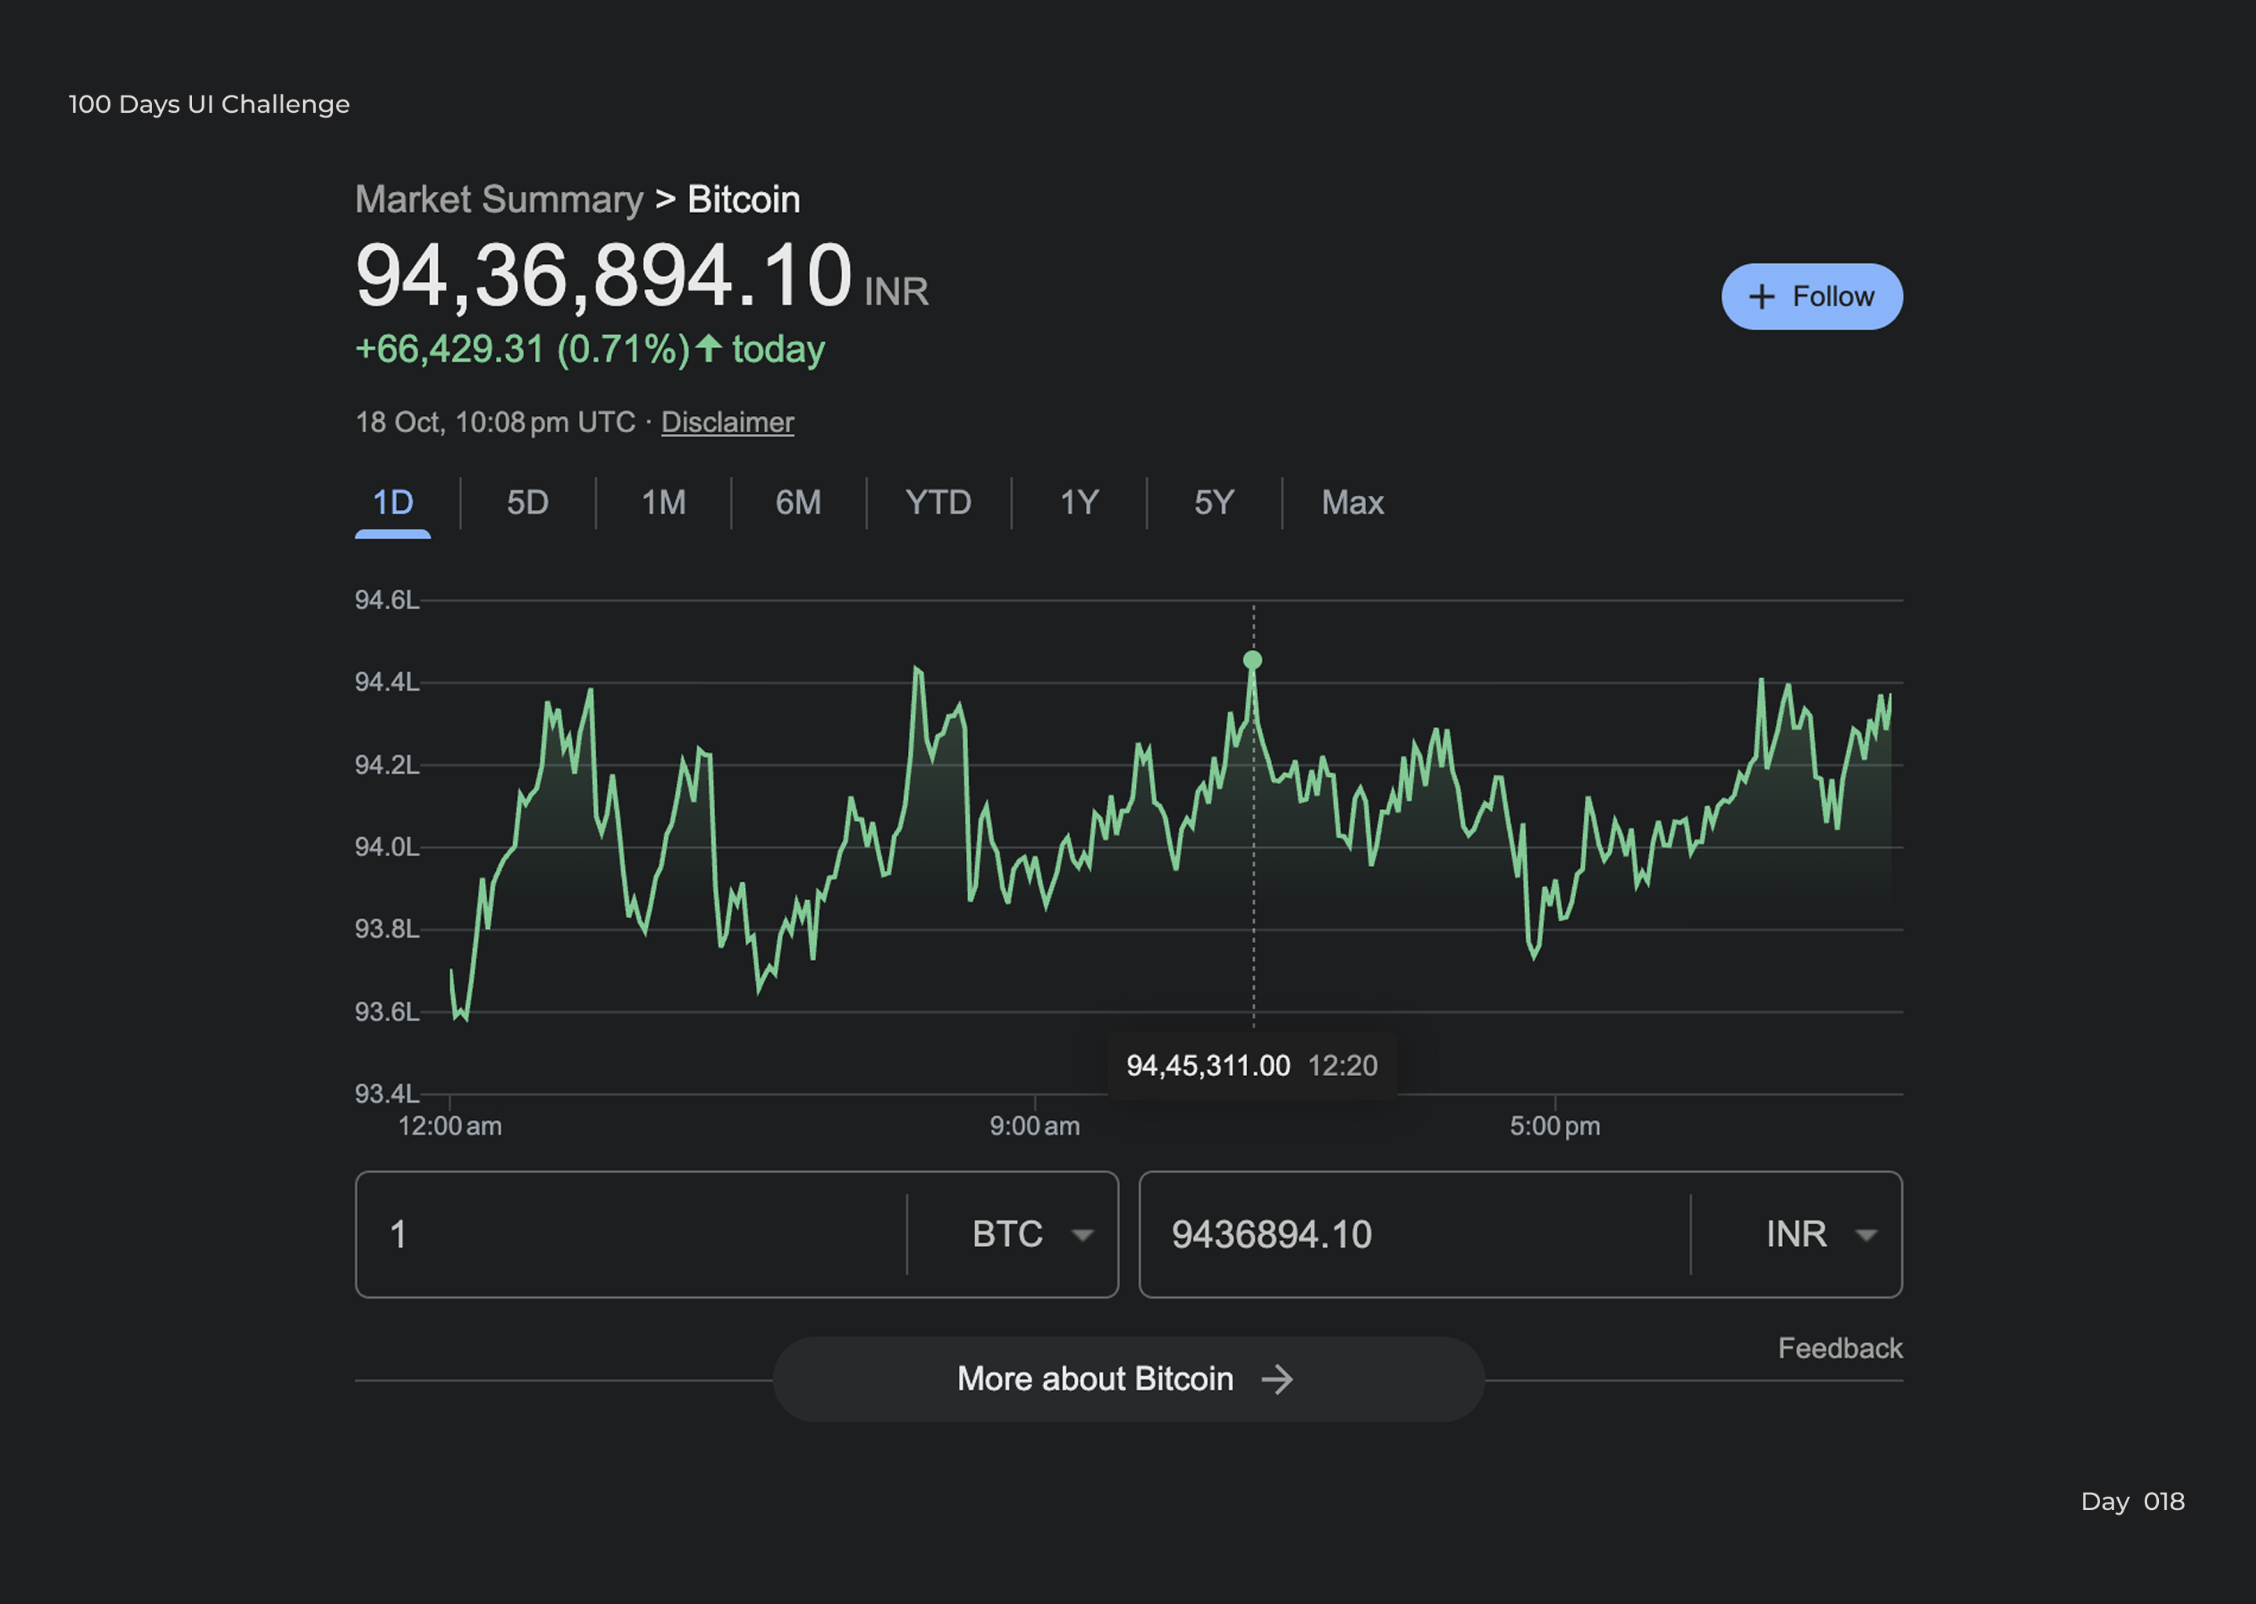This screenshot has height=1604, width=2256.
Task: Click the Follow button
Action: click(x=1812, y=296)
